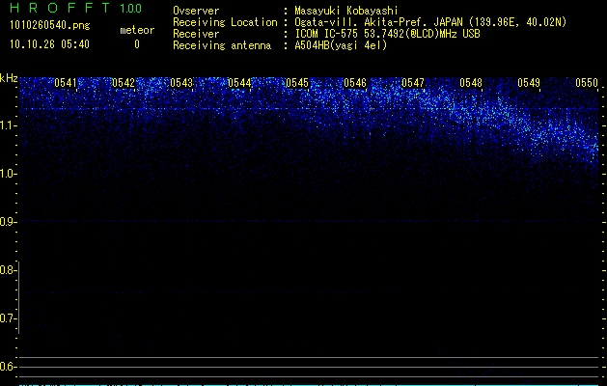Click the 0545 time marker
The height and width of the screenshot is (386, 607).
click(x=297, y=83)
